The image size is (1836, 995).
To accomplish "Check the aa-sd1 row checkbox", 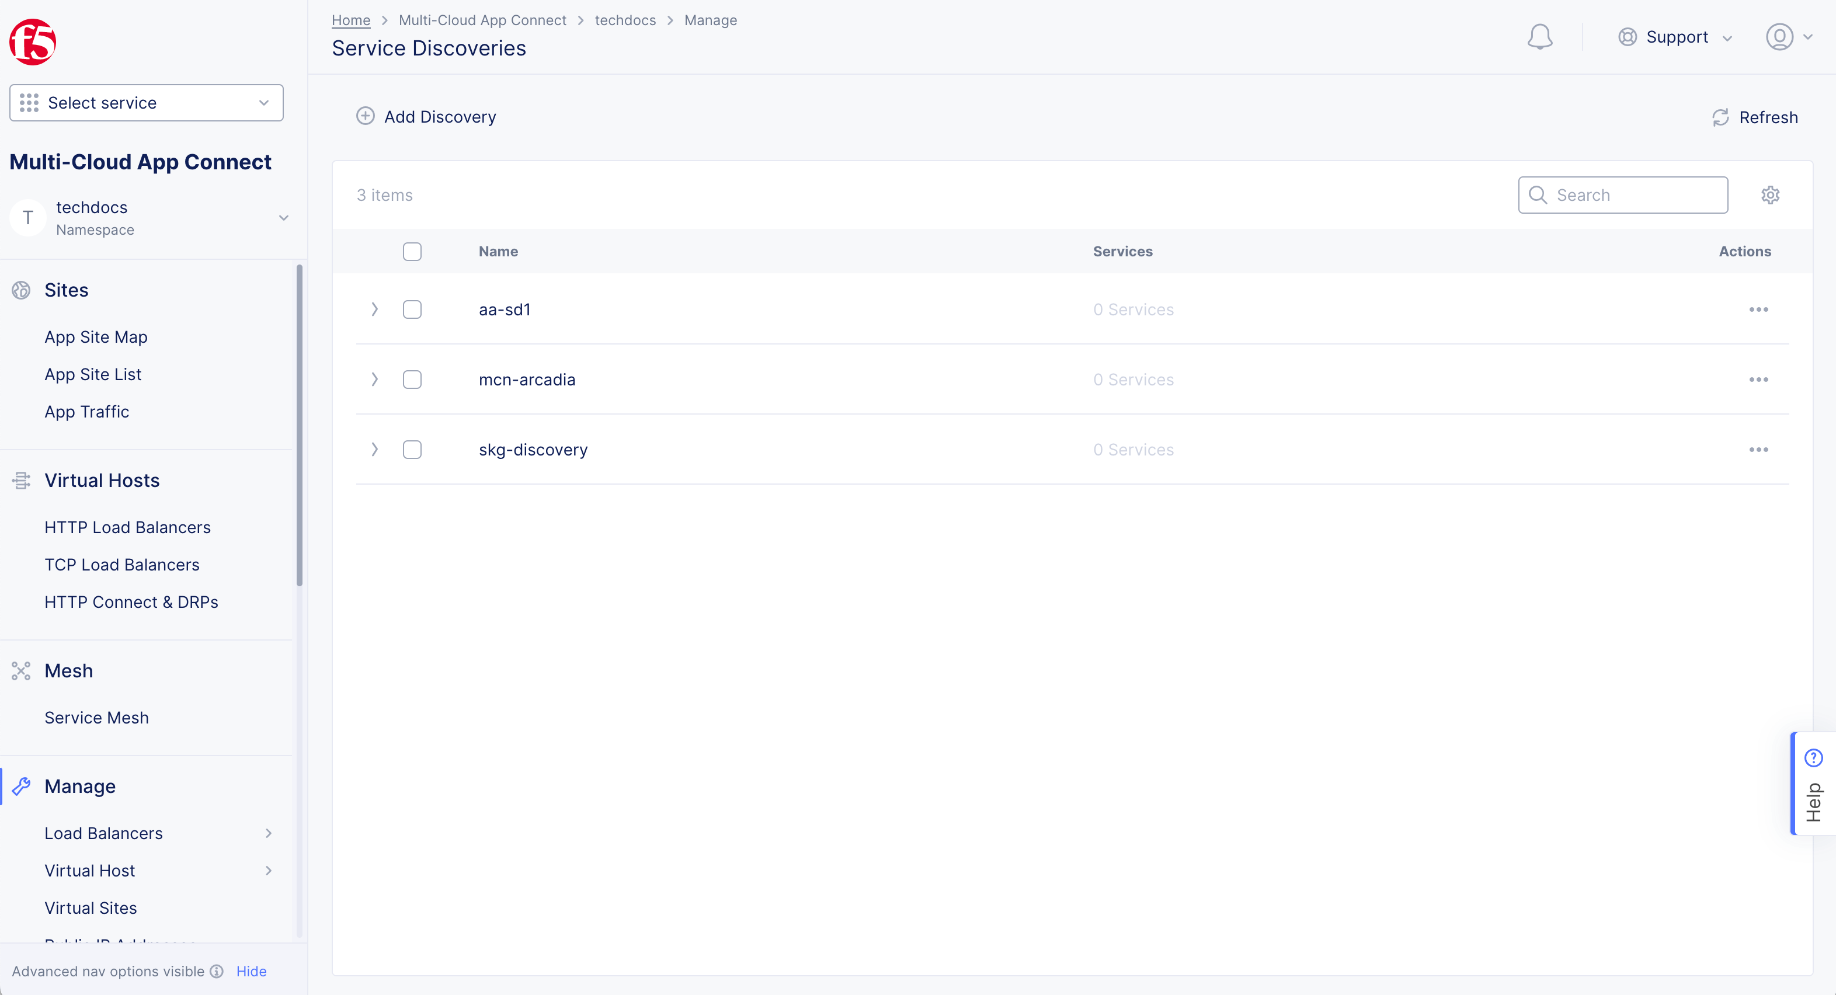I will [x=412, y=309].
